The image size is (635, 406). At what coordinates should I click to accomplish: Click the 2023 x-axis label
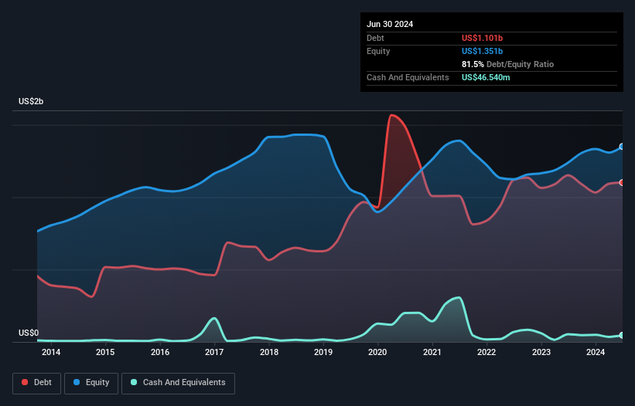pos(541,352)
